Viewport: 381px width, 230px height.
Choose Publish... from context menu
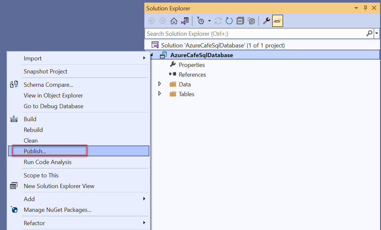(x=78, y=151)
